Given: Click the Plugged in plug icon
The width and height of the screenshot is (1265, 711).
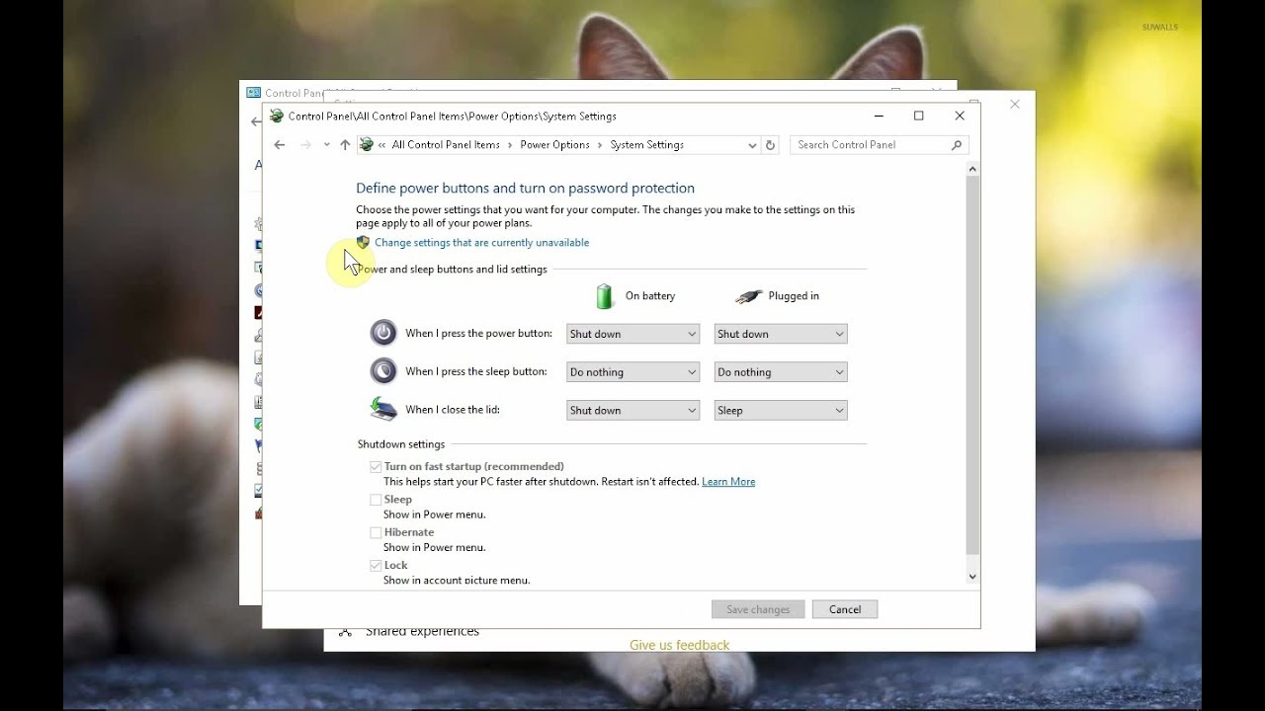Looking at the screenshot, I should point(749,296).
